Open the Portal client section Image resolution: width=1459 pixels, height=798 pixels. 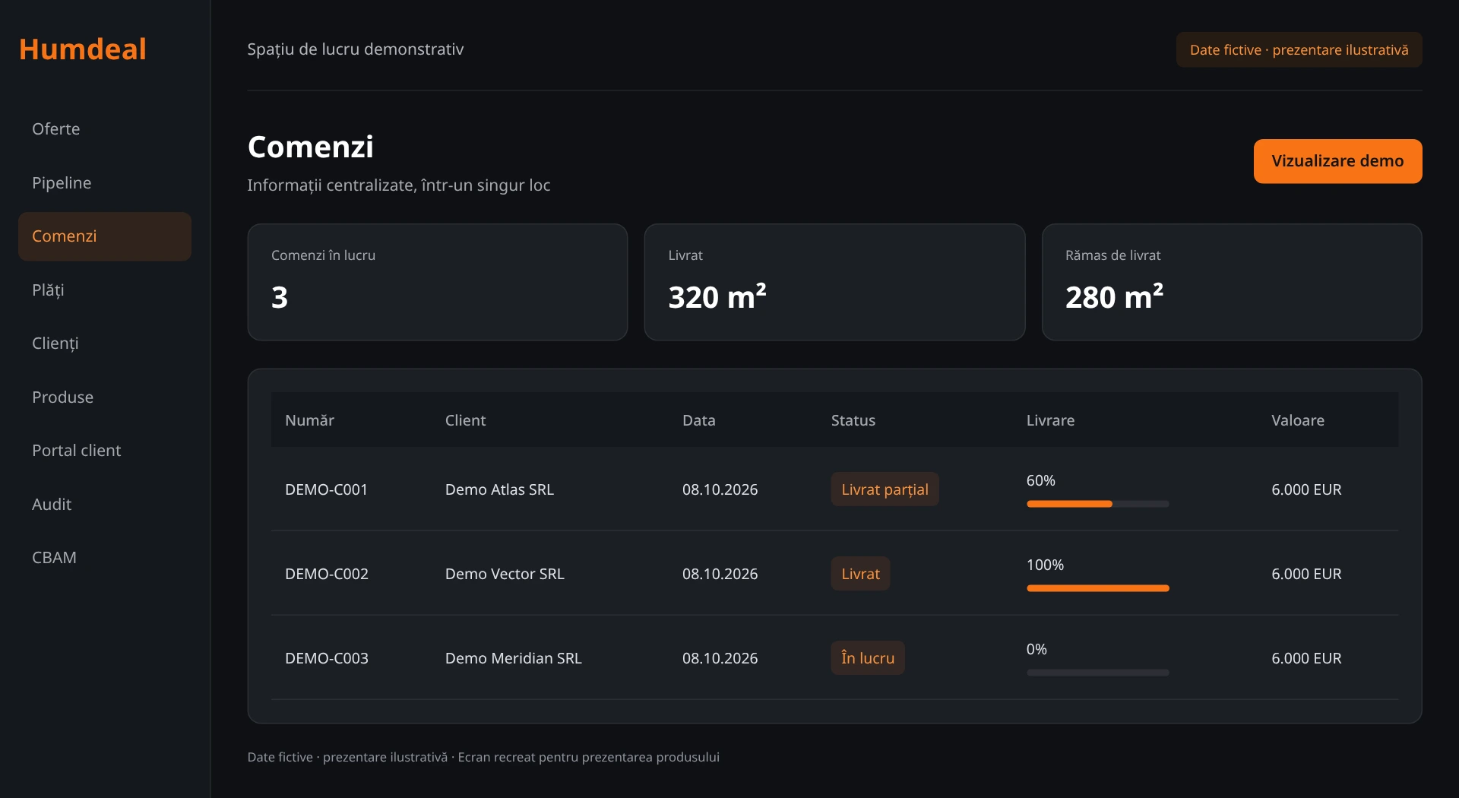105,451
